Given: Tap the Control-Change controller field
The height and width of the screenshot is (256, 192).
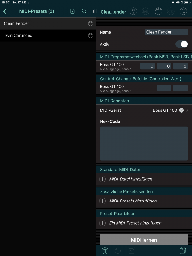Looking at the screenshot, I should click(164, 88).
